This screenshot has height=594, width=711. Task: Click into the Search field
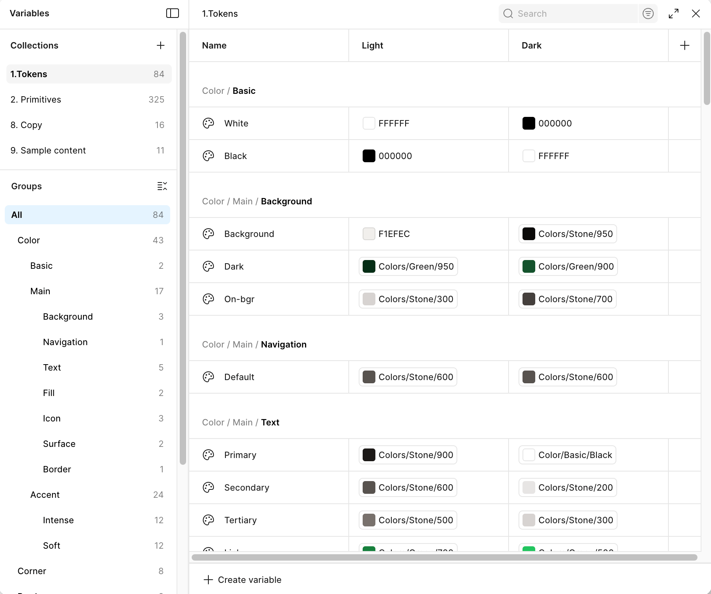[569, 14]
